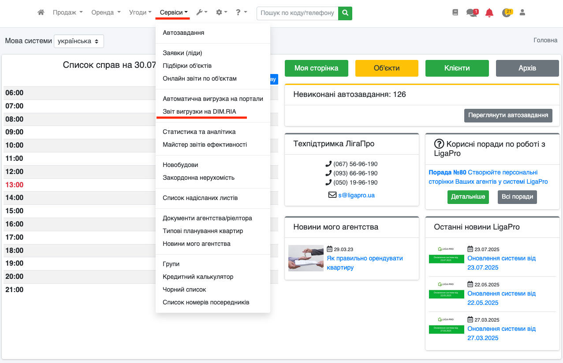The width and height of the screenshot is (563, 363).
Task: Click the user profile icon
Action: pos(522,13)
